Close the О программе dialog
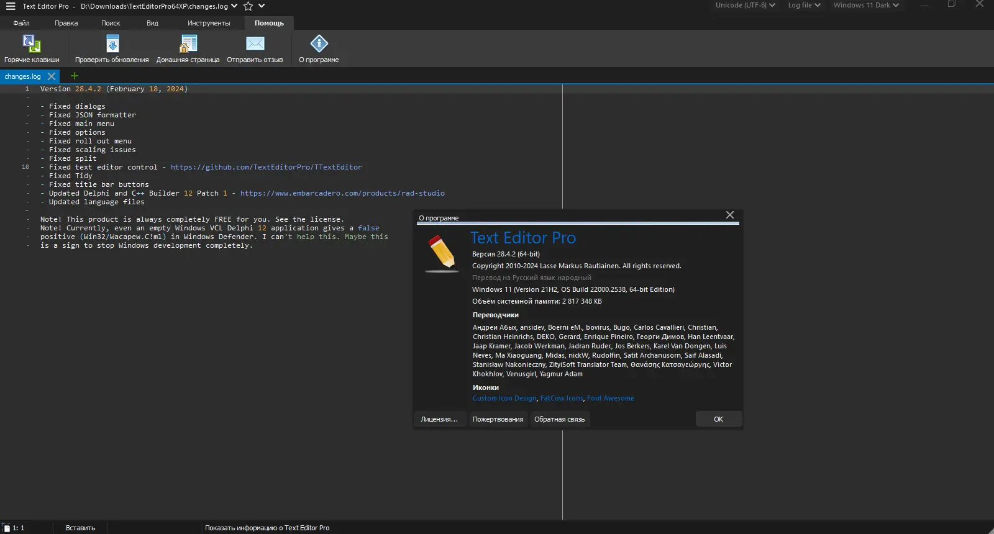 pyautogui.click(x=730, y=215)
